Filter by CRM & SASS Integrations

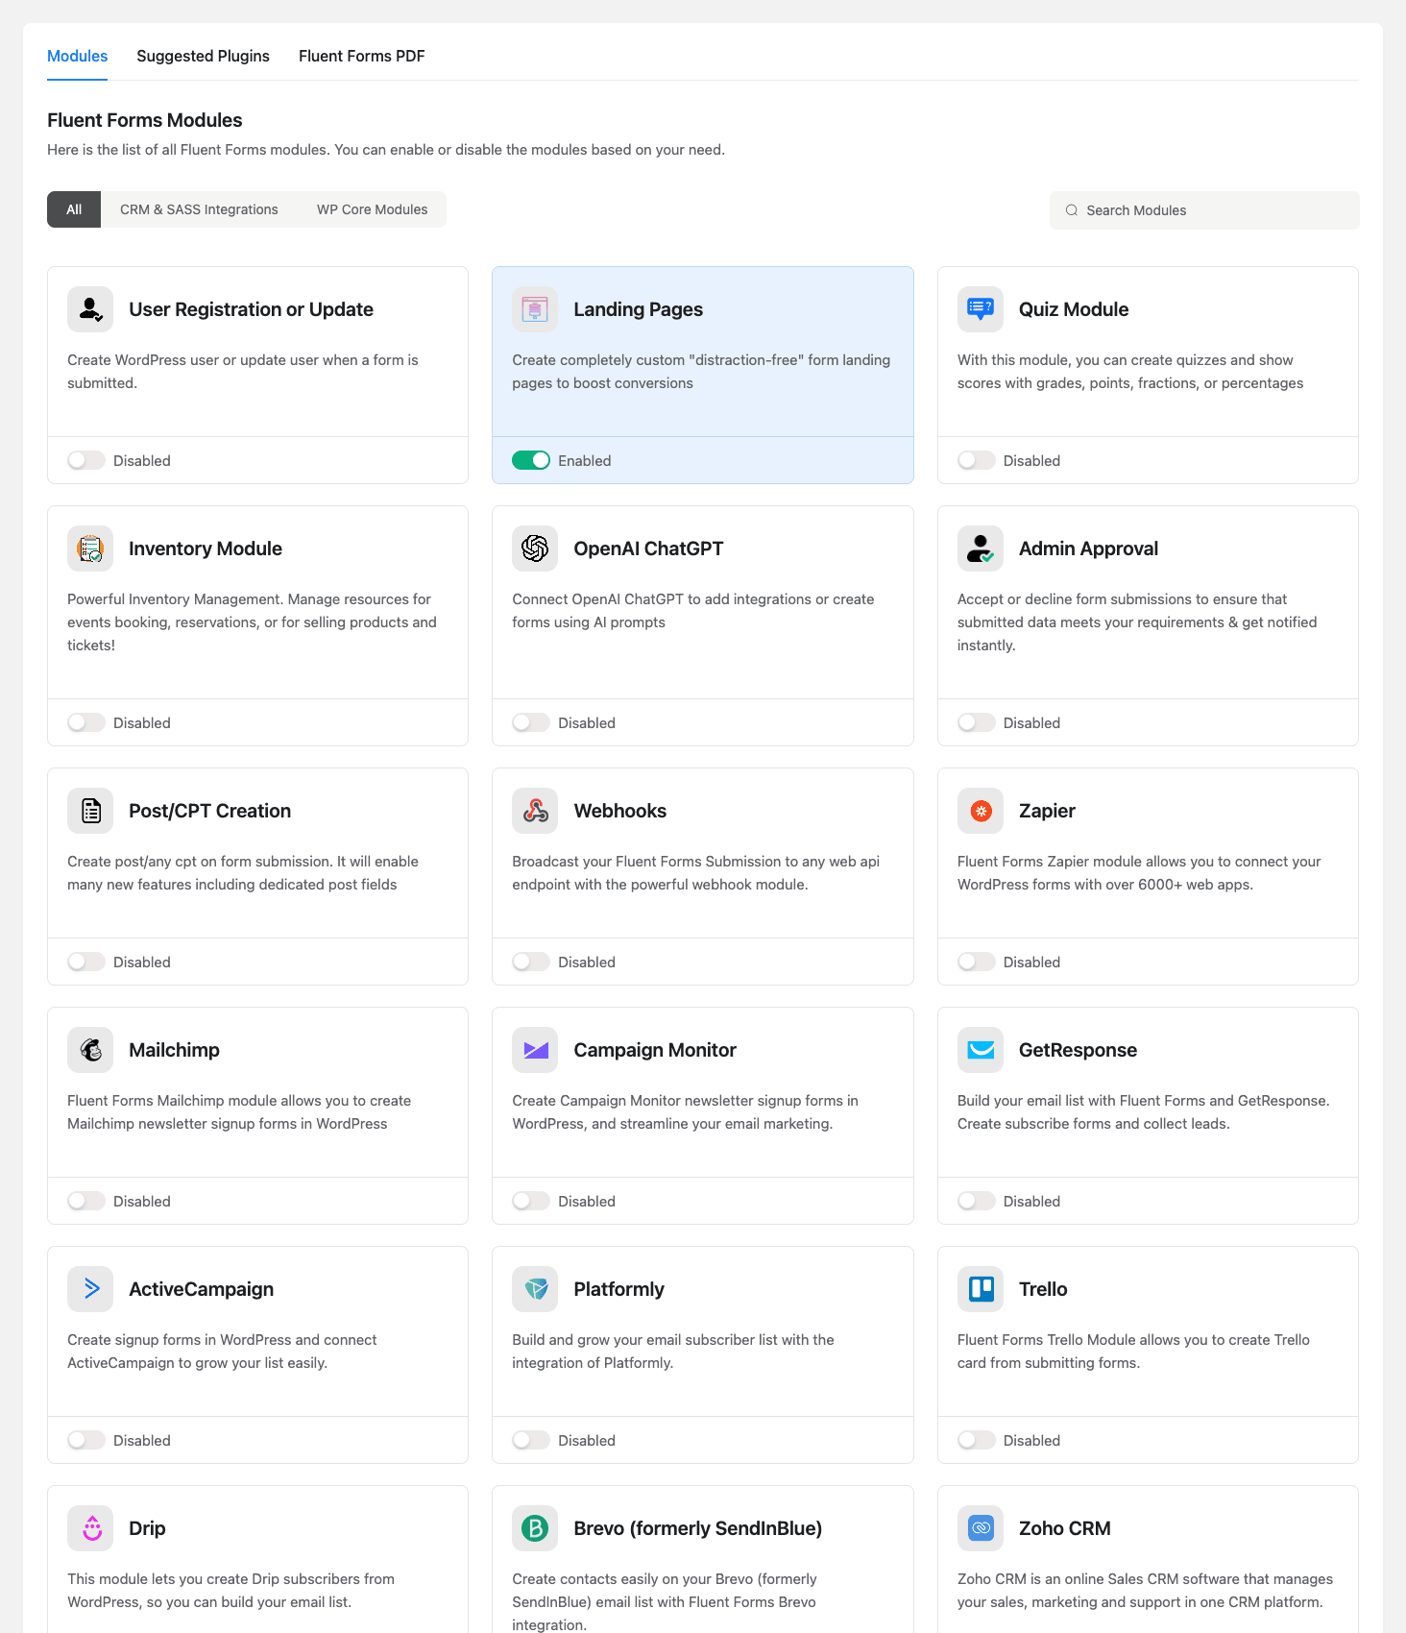click(199, 209)
